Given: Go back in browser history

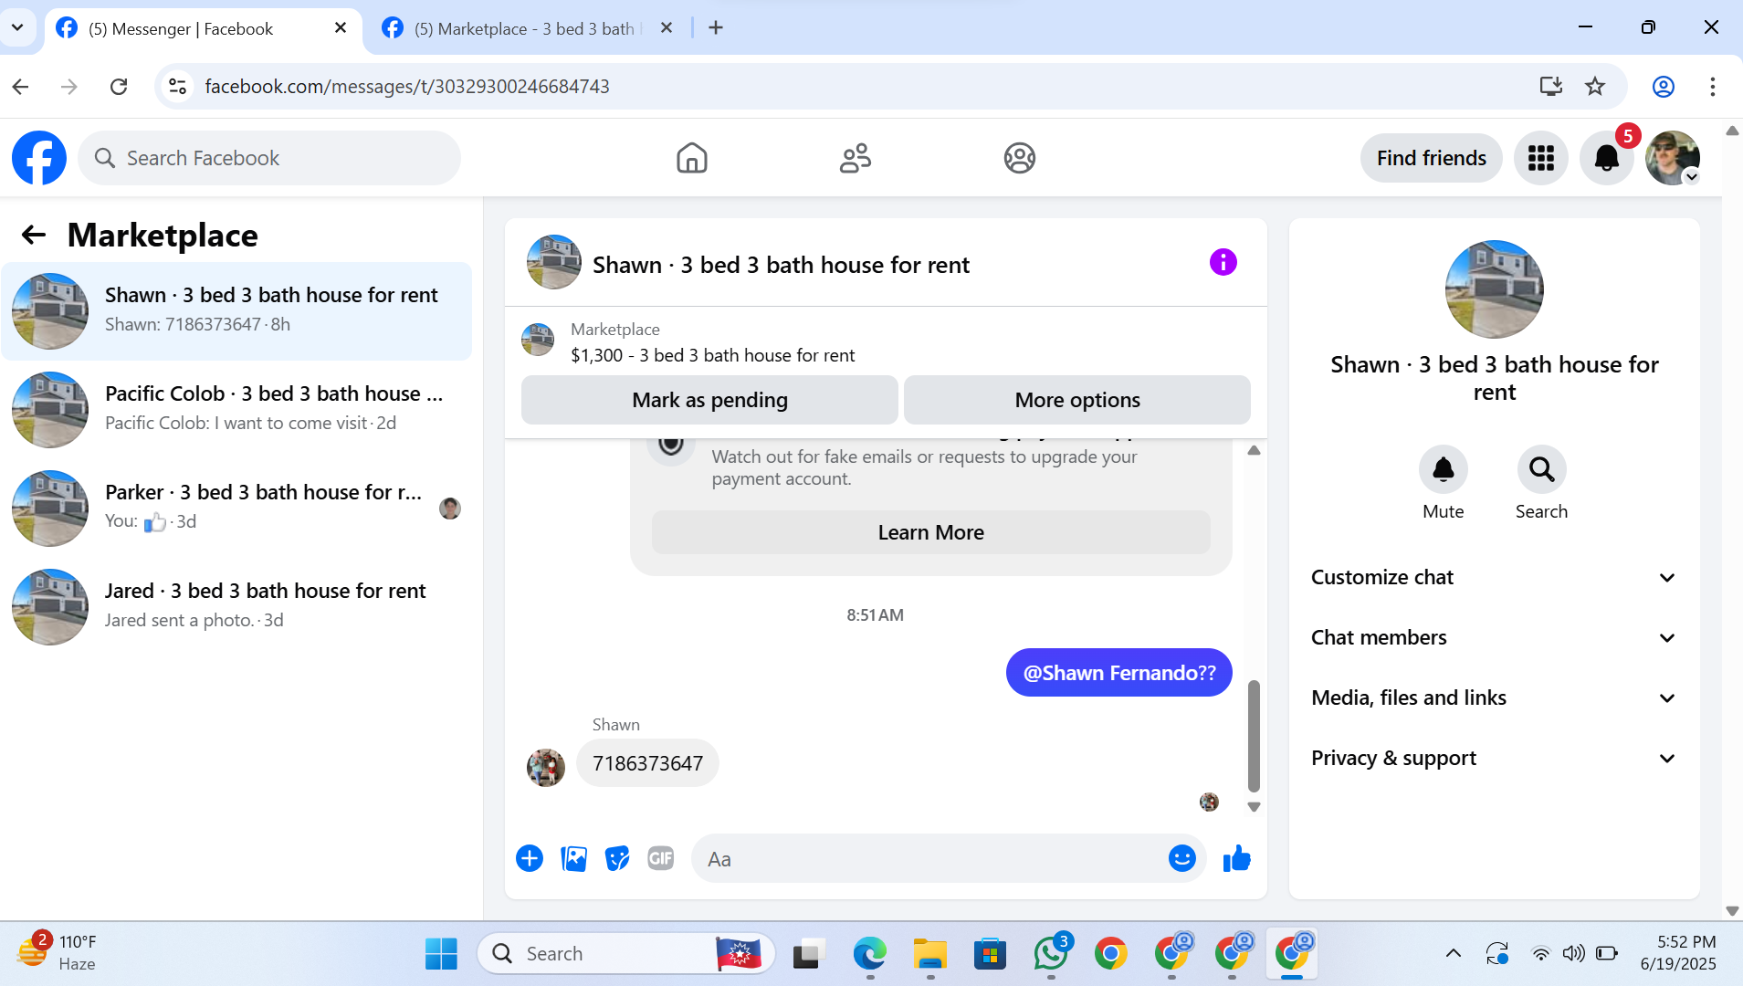Looking at the screenshot, I should [21, 87].
